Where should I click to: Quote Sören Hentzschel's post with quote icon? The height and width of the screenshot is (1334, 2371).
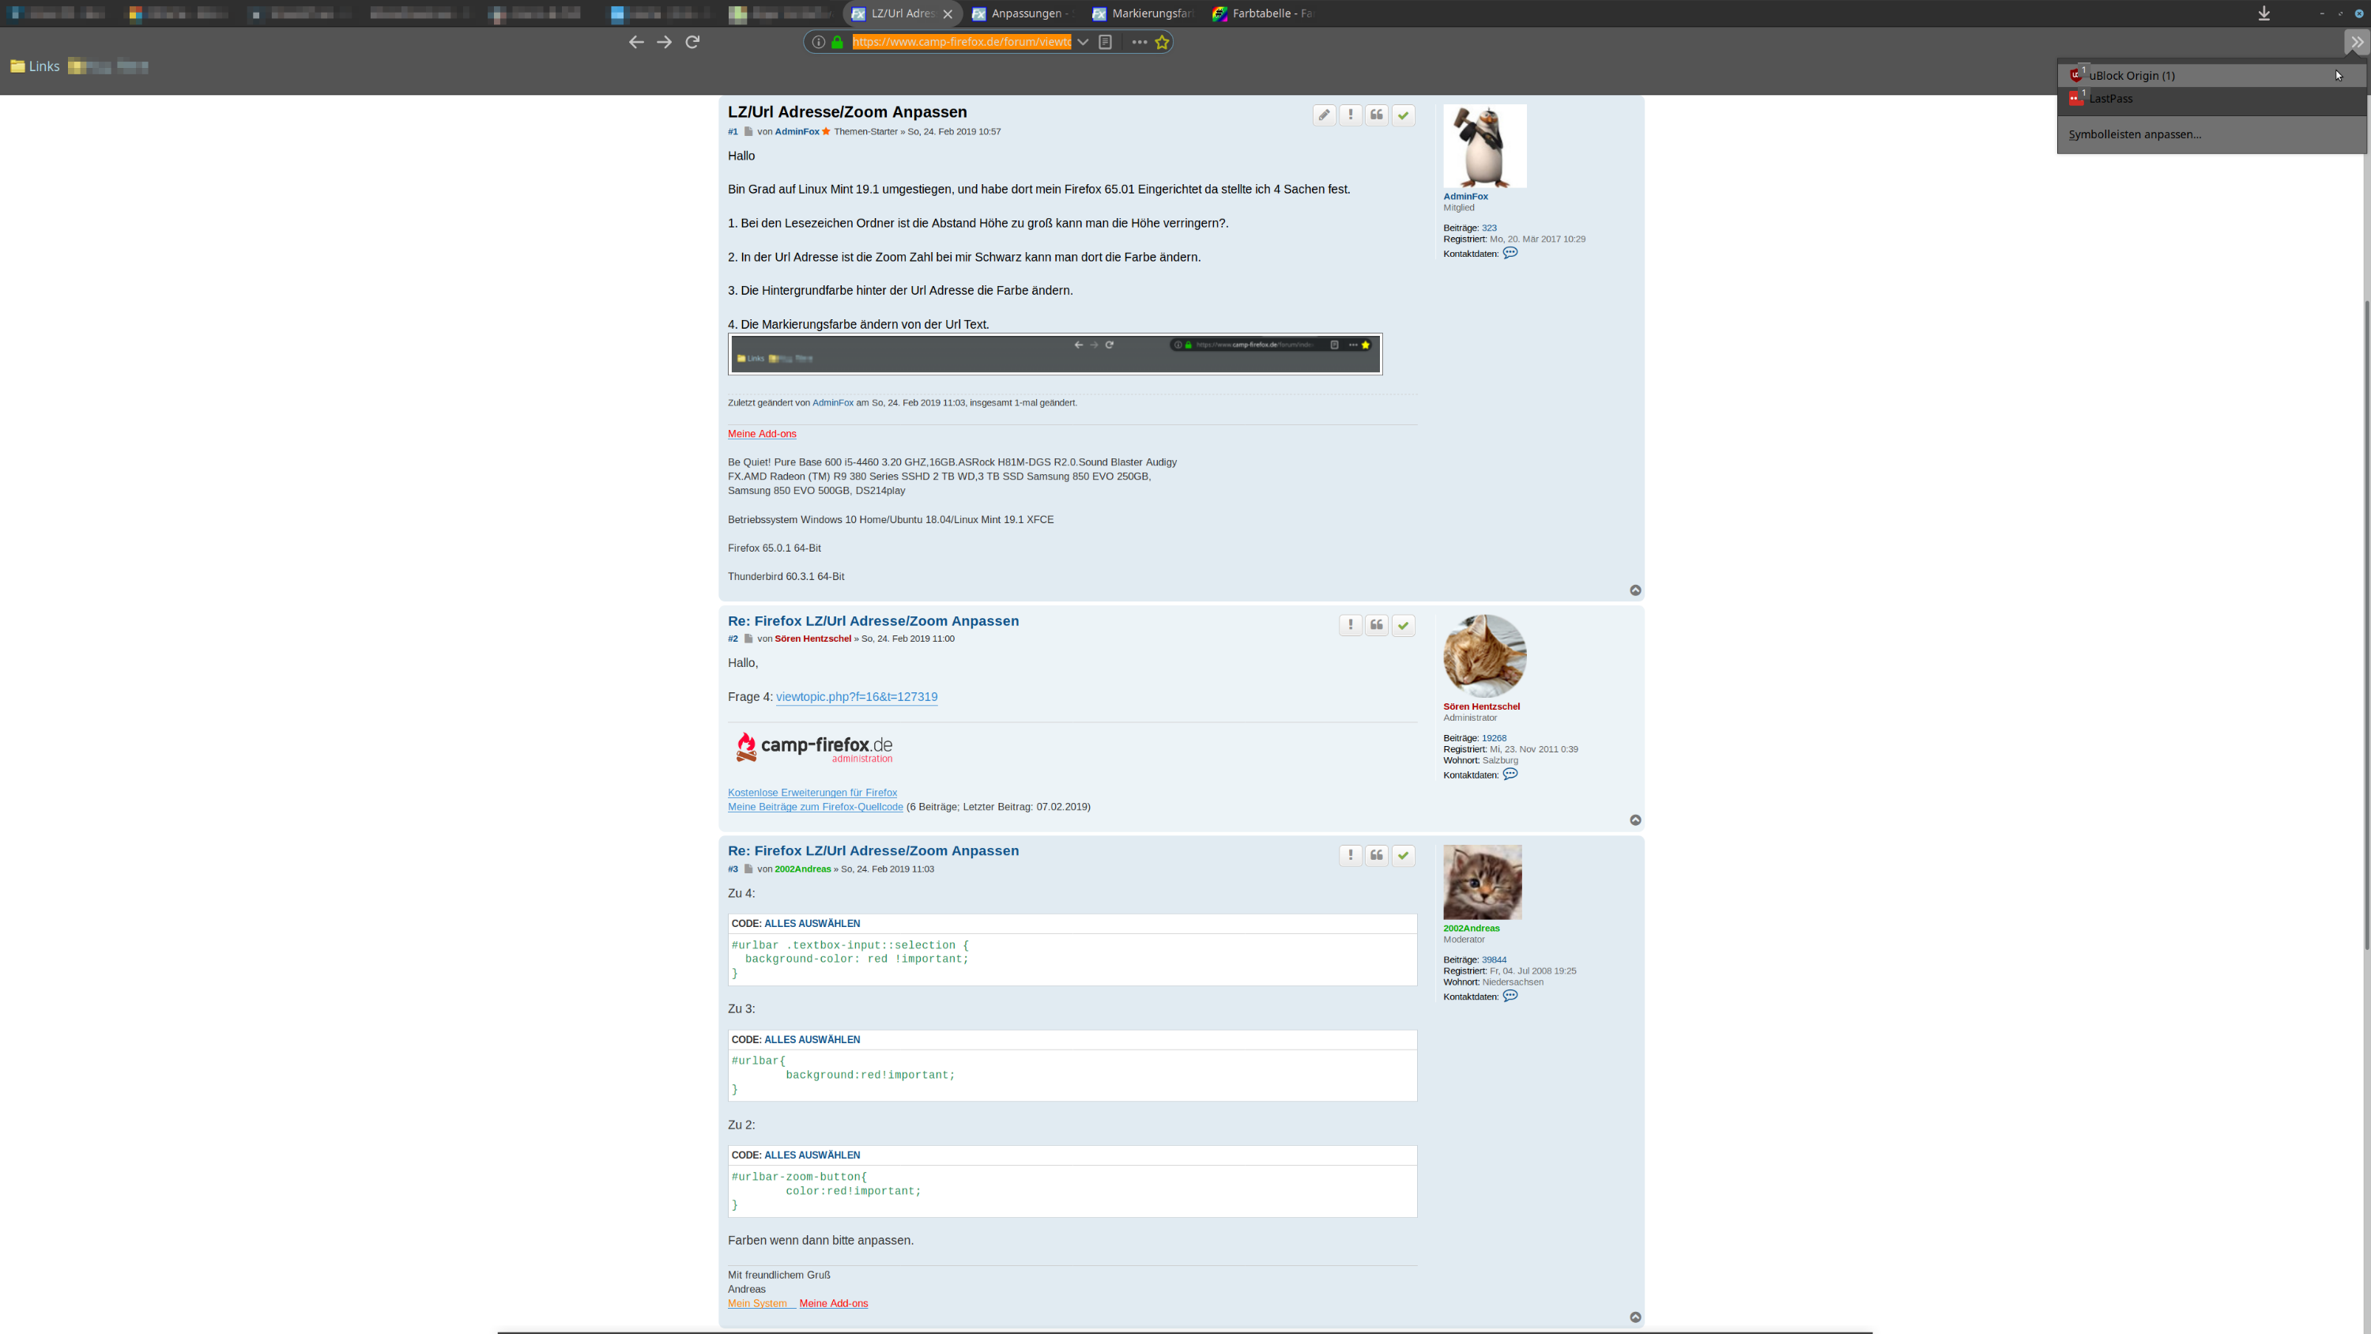pyautogui.click(x=1376, y=625)
